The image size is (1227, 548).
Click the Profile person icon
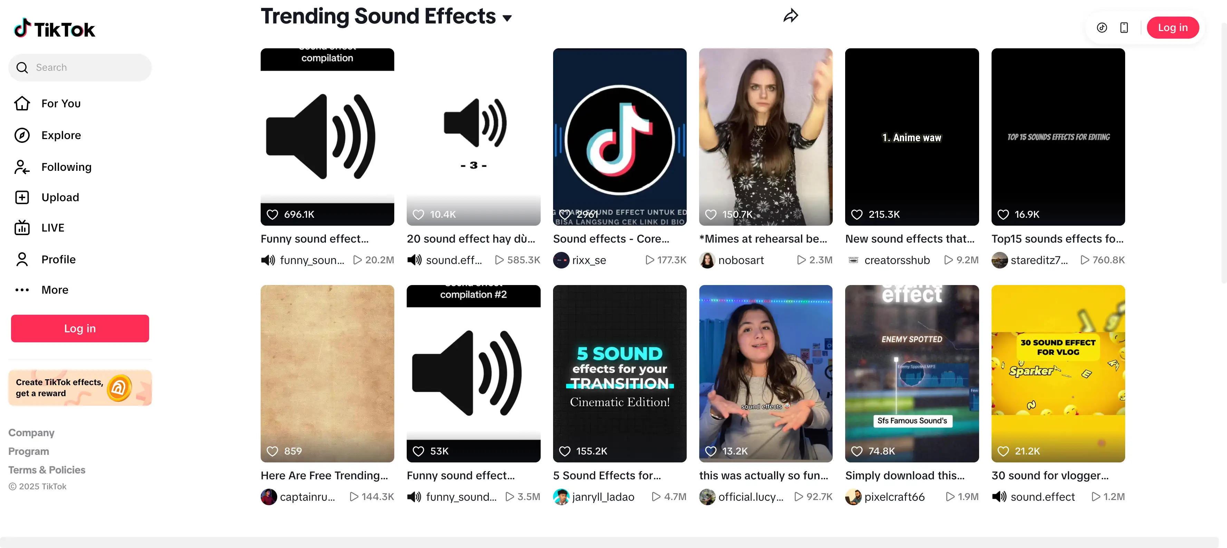(22, 260)
